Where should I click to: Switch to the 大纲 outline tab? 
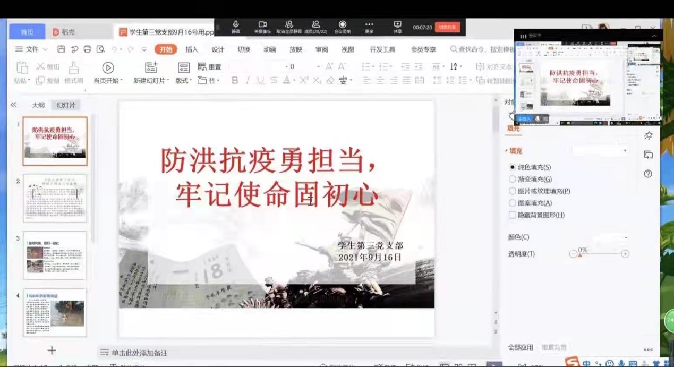pyautogui.click(x=38, y=105)
